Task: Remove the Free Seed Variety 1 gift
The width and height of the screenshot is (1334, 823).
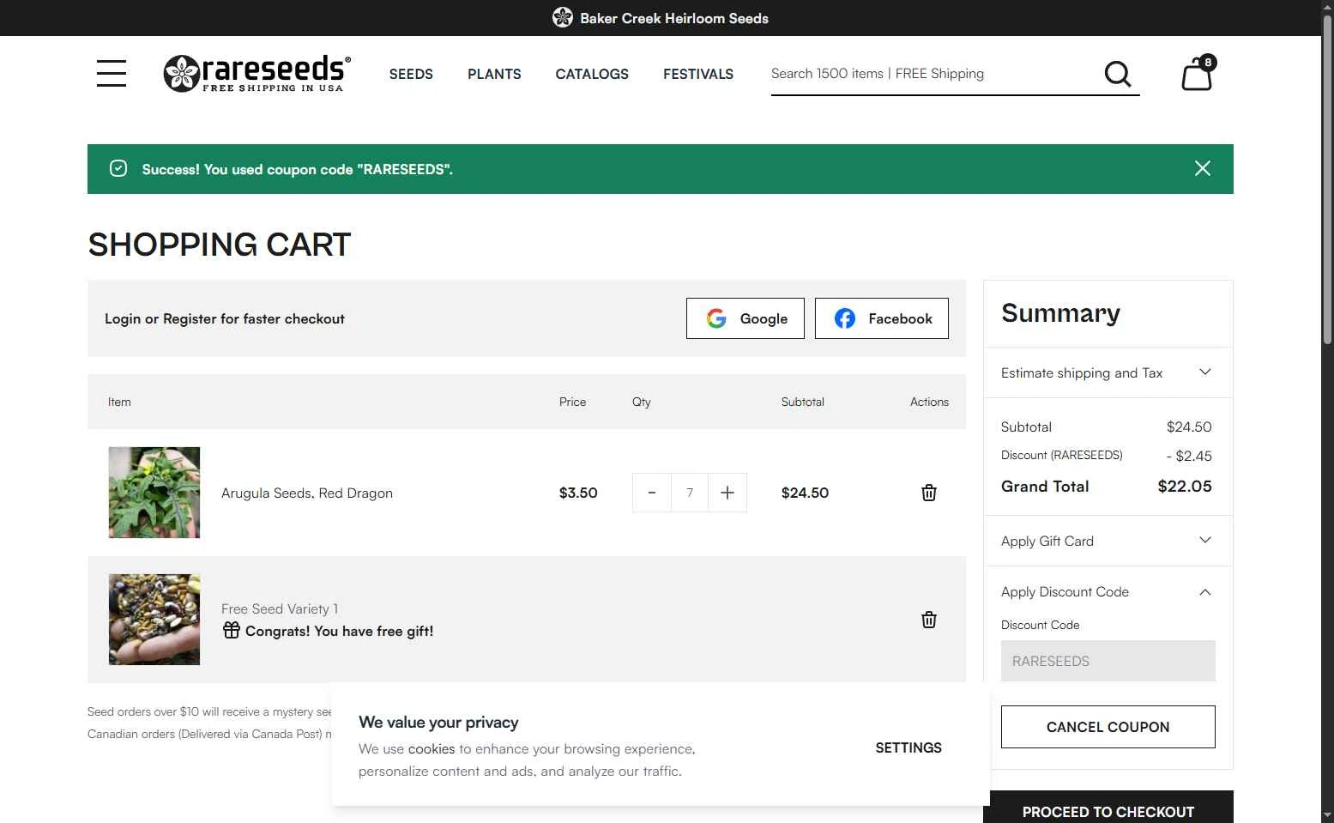Action: (x=928, y=620)
